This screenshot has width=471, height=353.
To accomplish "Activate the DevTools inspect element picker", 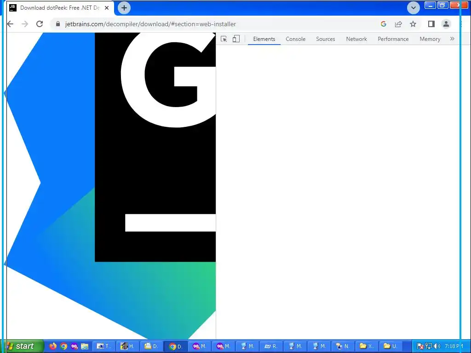I will click(x=224, y=39).
